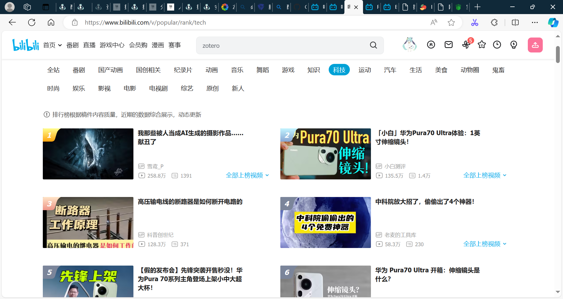563x299 pixels.
Task: Refresh the page
Action: pos(32,22)
